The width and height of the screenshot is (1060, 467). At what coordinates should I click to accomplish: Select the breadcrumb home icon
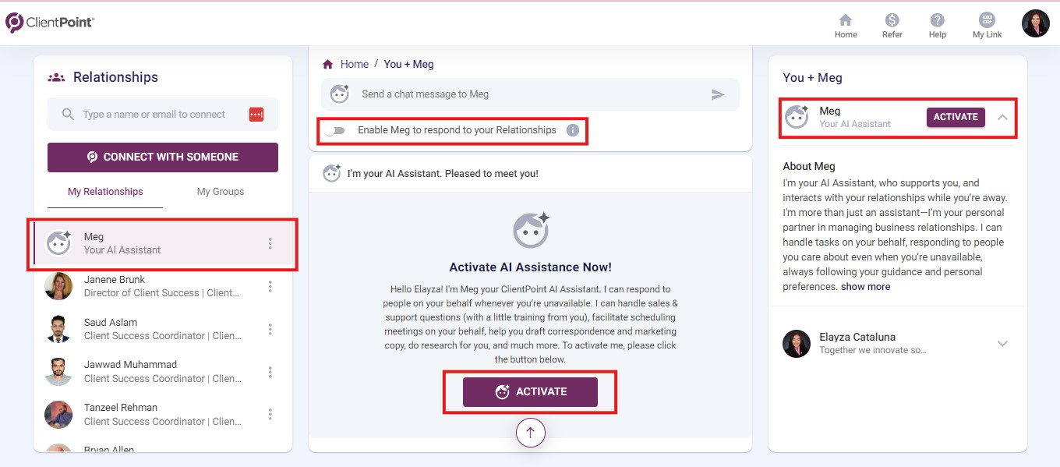pos(327,64)
